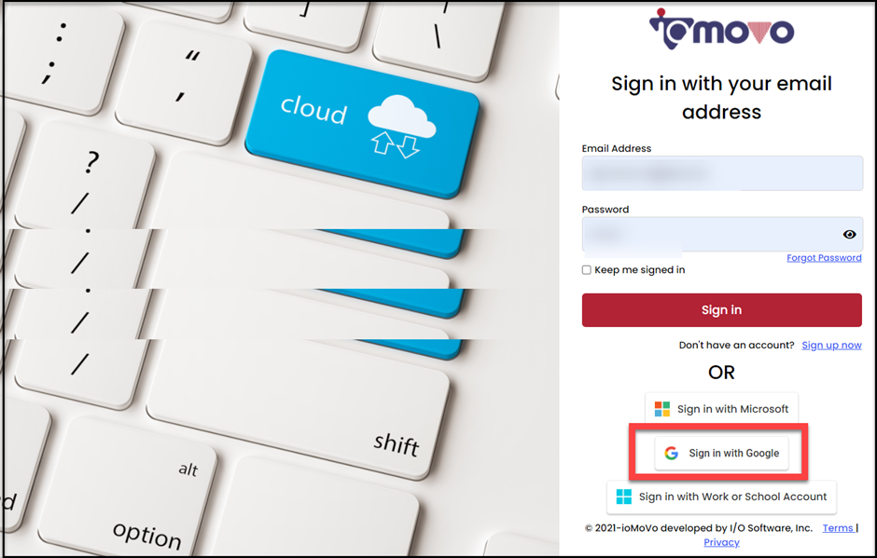Screen dimensions: 877x558
Task: Click the red Sign in button
Action: 721,310
